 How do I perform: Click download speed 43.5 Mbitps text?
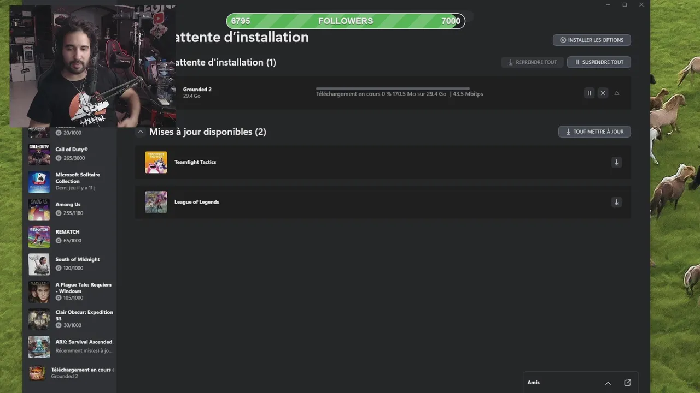pyautogui.click(x=468, y=94)
